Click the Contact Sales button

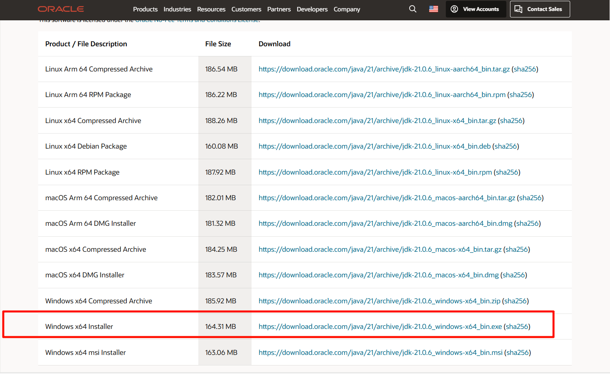[540, 9]
